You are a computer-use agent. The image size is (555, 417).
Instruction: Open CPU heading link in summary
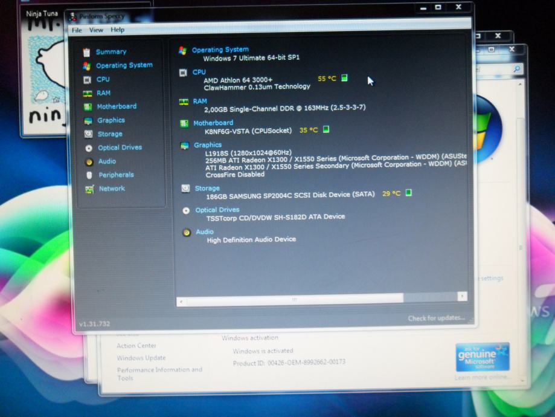click(x=199, y=72)
